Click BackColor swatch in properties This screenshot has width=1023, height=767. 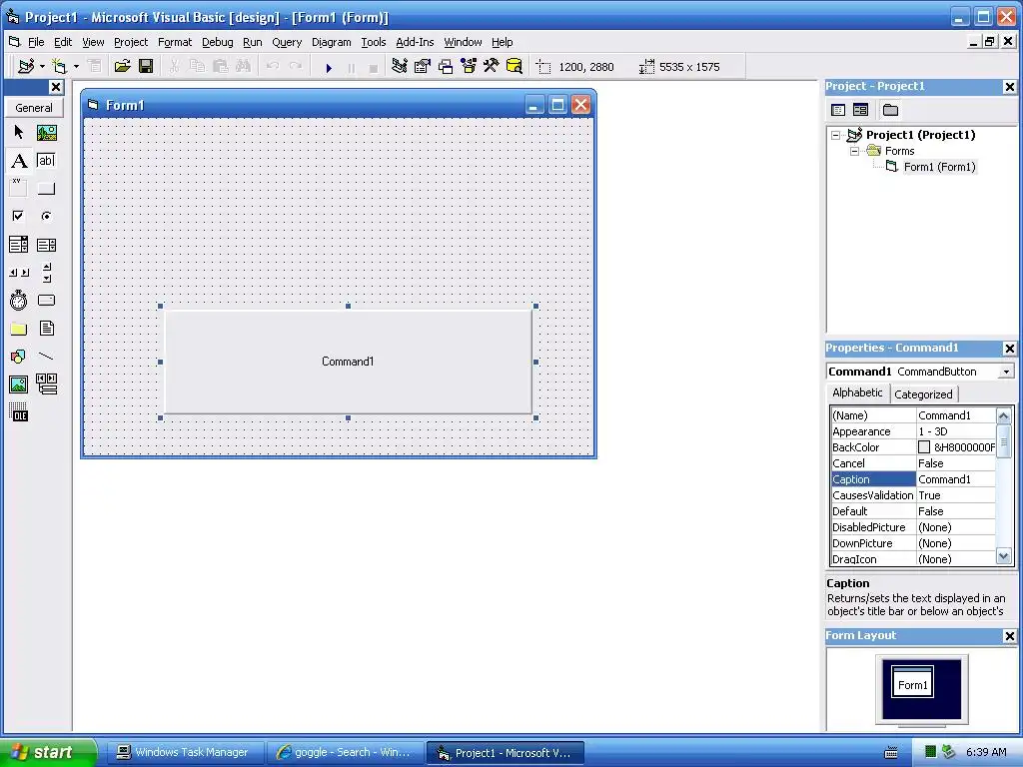(x=924, y=447)
